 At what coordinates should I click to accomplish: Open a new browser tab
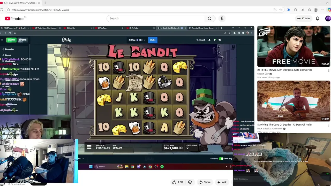[x=45, y=3]
